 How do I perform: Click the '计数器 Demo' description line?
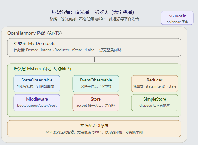coord(68,50)
